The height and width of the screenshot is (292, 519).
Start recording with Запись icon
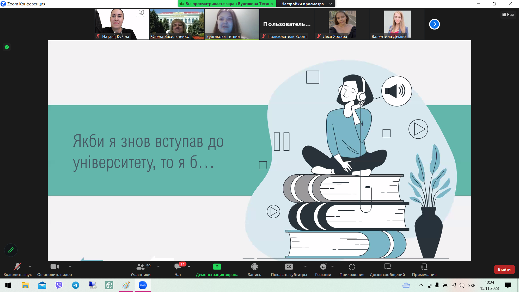(x=254, y=267)
